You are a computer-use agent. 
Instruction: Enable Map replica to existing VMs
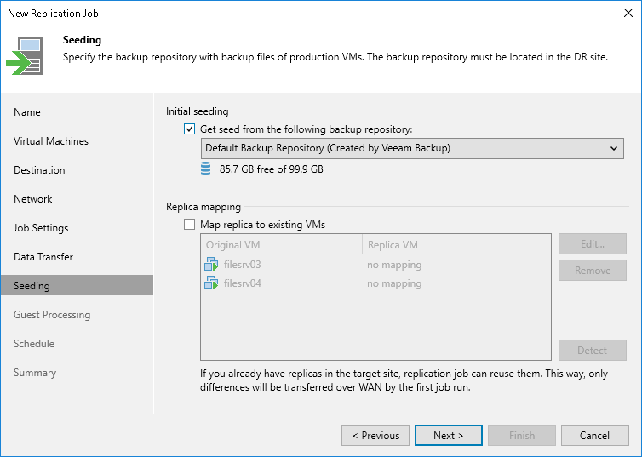(x=189, y=225)
